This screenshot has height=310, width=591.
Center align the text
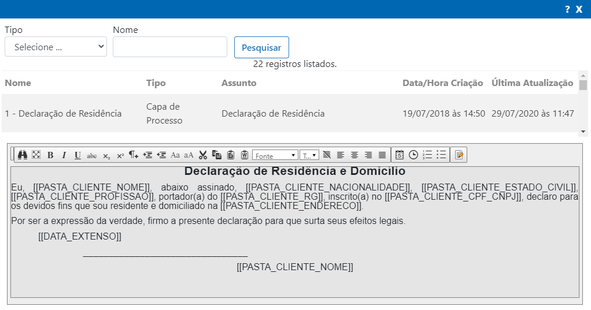coord(354,155)
